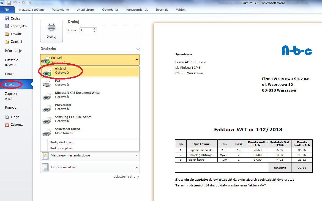The image size is (322, 201).
Task: Click Dodaj drukarkę... option
Action: pos(62,142)
